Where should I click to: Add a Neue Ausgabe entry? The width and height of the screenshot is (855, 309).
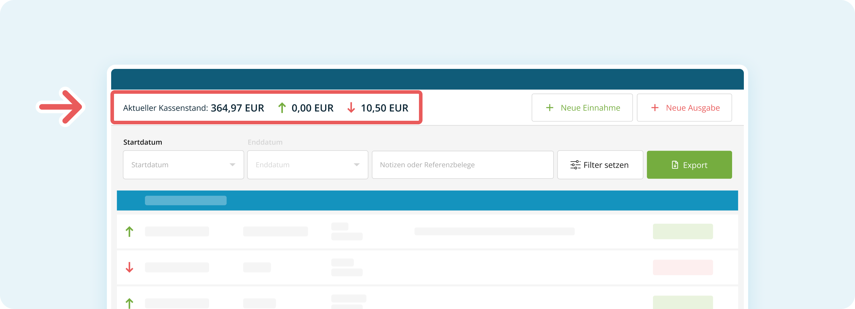pos(684,108)
